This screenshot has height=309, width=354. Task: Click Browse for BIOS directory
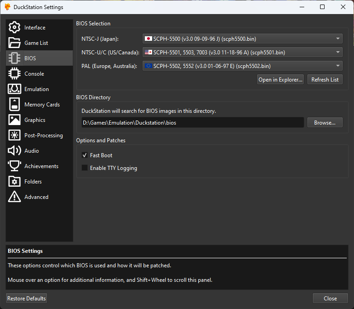[325, 122]
